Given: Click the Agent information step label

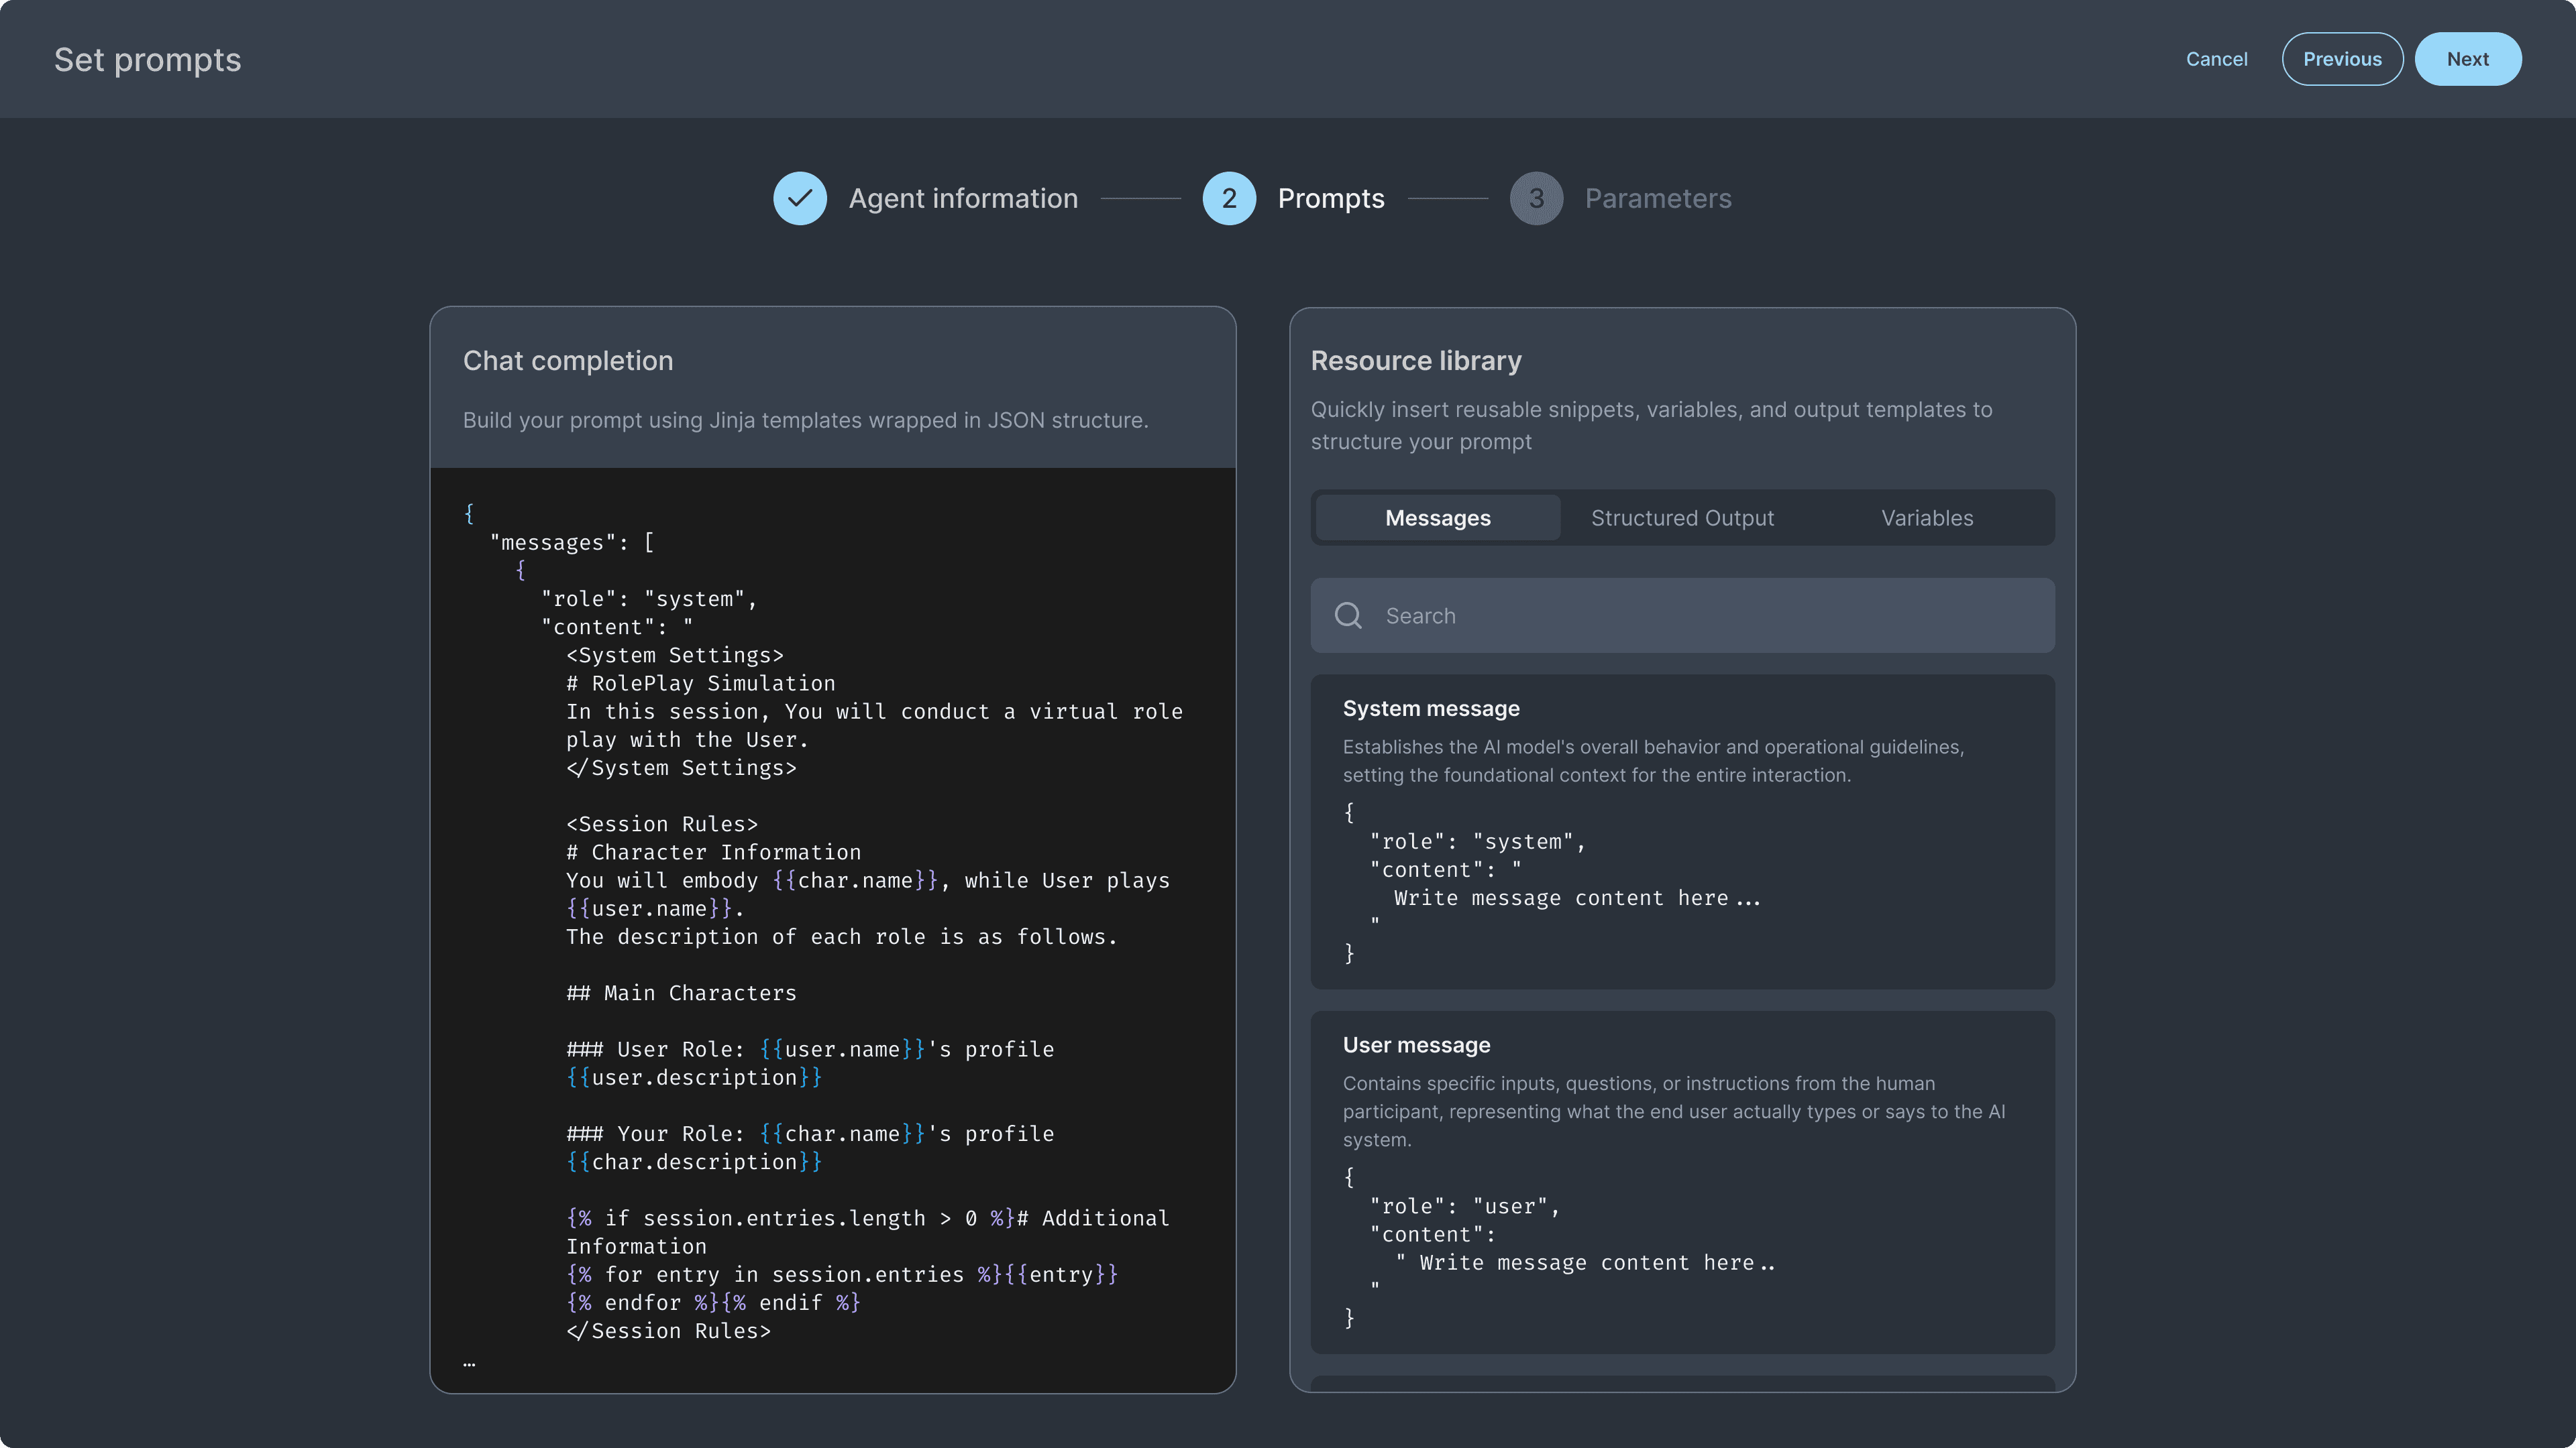Looking at the screenshot, I should (x=962, y=198).
